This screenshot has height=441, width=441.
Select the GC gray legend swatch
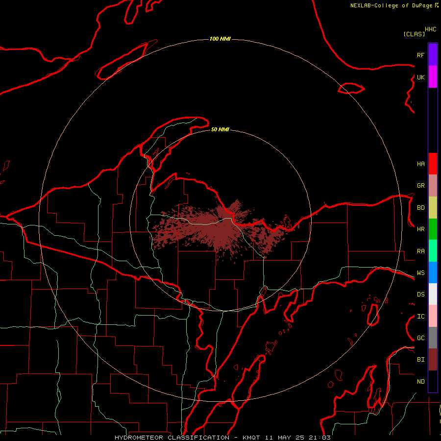[433, 338]
